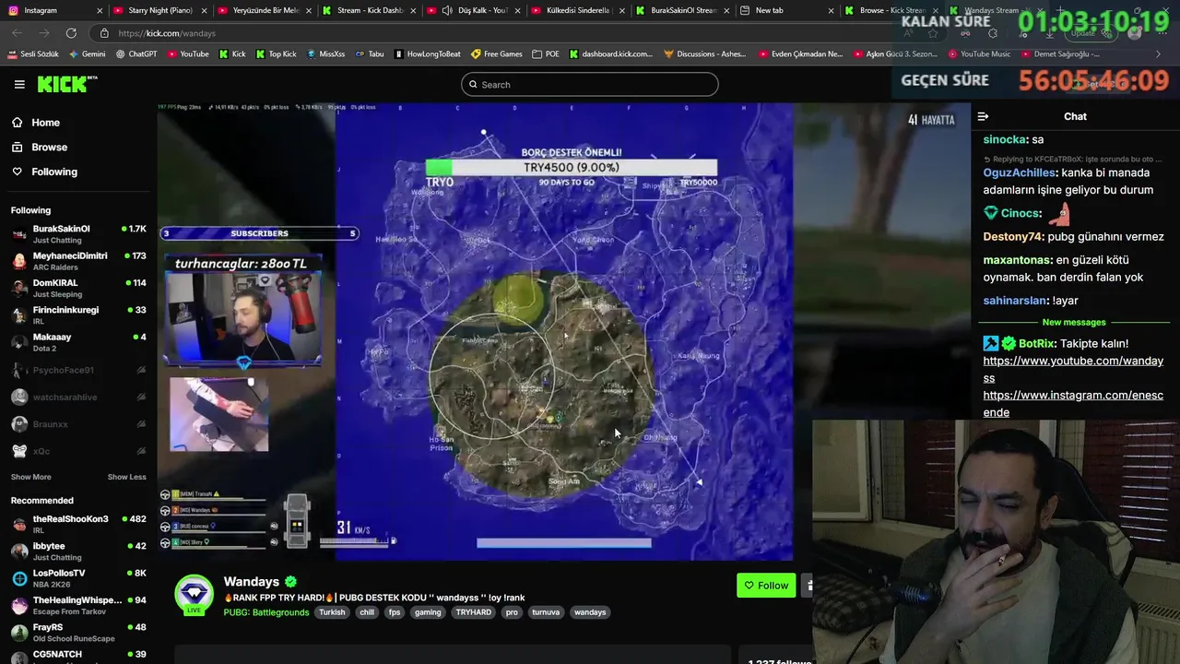The height and width of the screenshot is (664, 1180).
Task: Select the Turkish tag
Action: (x=332, y=612)
